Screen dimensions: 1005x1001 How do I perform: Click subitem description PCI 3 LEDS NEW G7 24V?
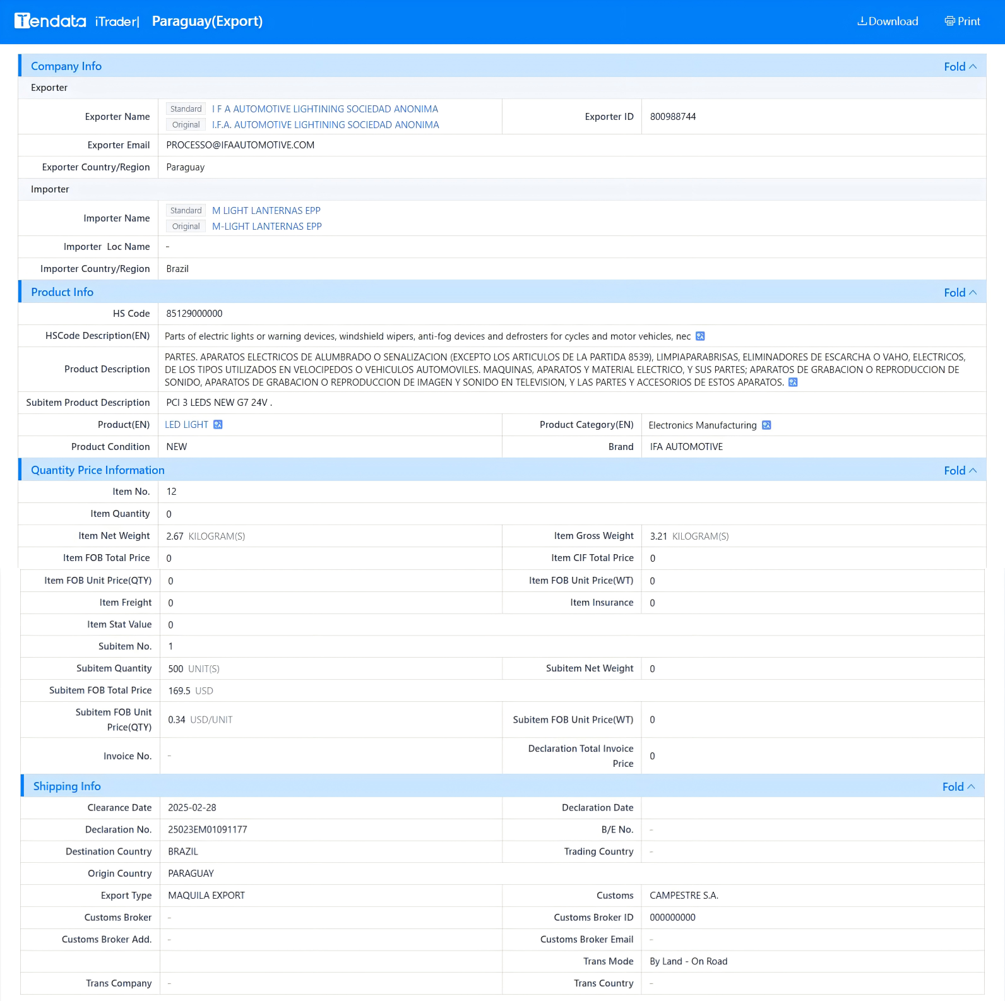(219, 403)
